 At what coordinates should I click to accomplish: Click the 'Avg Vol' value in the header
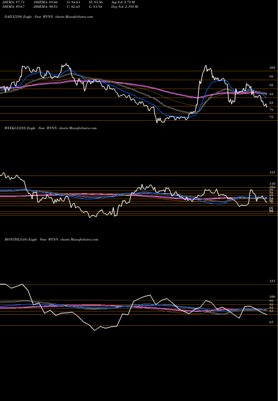pos(122,2)
